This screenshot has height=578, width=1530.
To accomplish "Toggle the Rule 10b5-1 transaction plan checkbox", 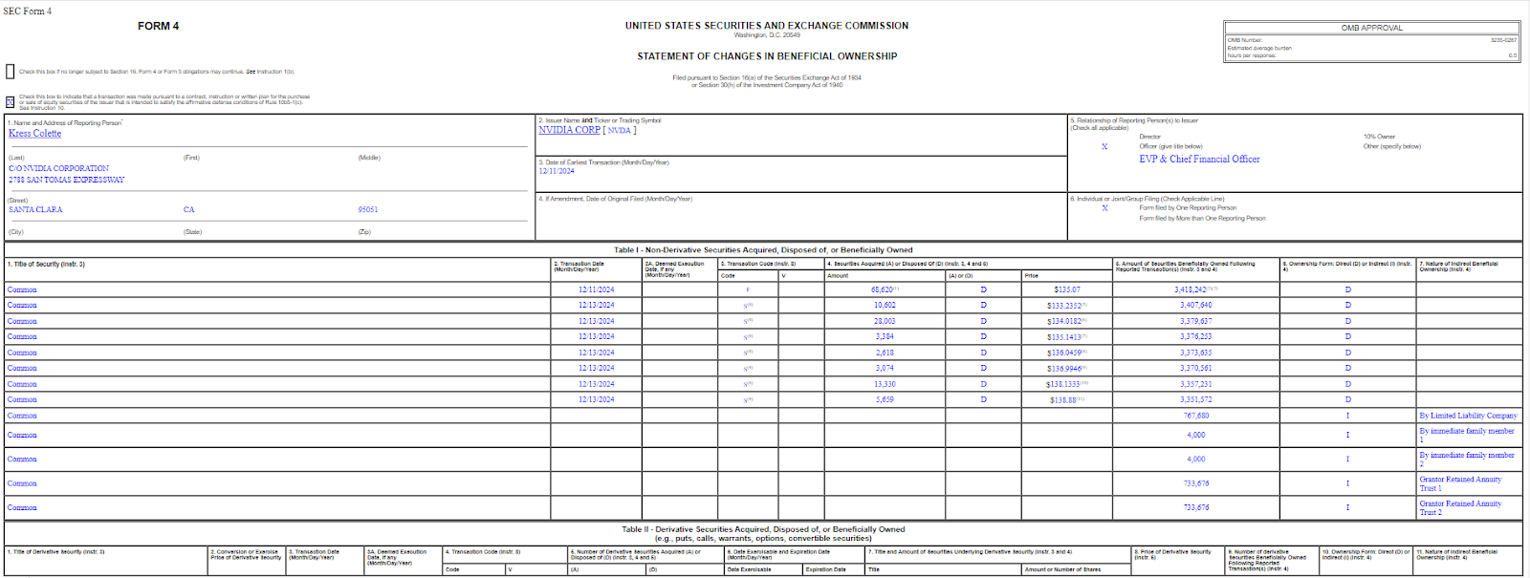I will 11,101.
